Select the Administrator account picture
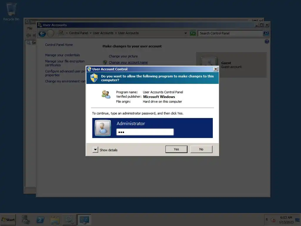 pyautogui.click(x=103, y=128)
